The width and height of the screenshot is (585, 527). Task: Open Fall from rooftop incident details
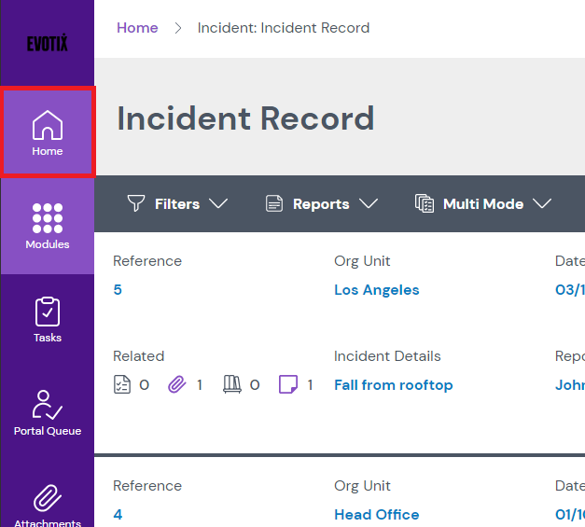click(x=394, y=385)
